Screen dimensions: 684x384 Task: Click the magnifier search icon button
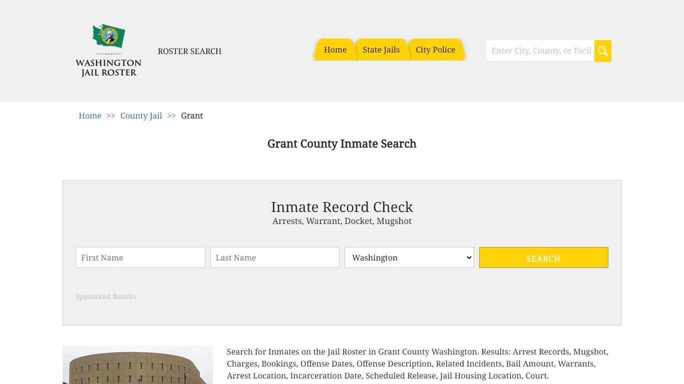pos(603,51)
